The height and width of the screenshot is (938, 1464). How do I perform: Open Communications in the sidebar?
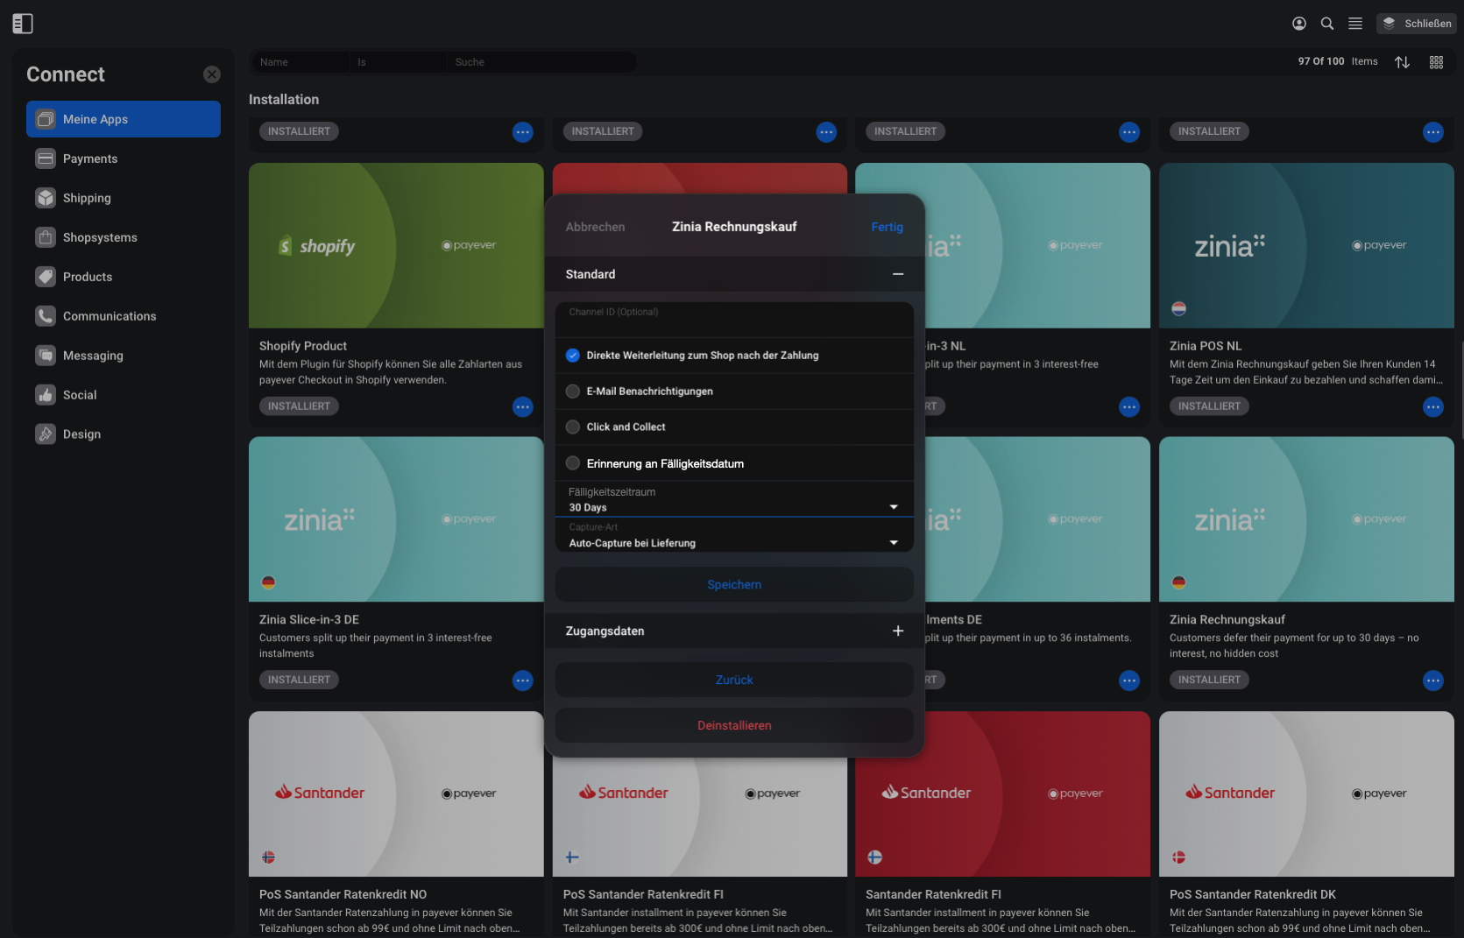(x=124, y=316)
